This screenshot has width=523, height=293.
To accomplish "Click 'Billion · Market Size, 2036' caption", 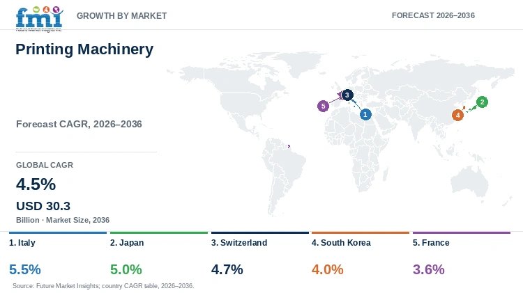I will [63, 220].
